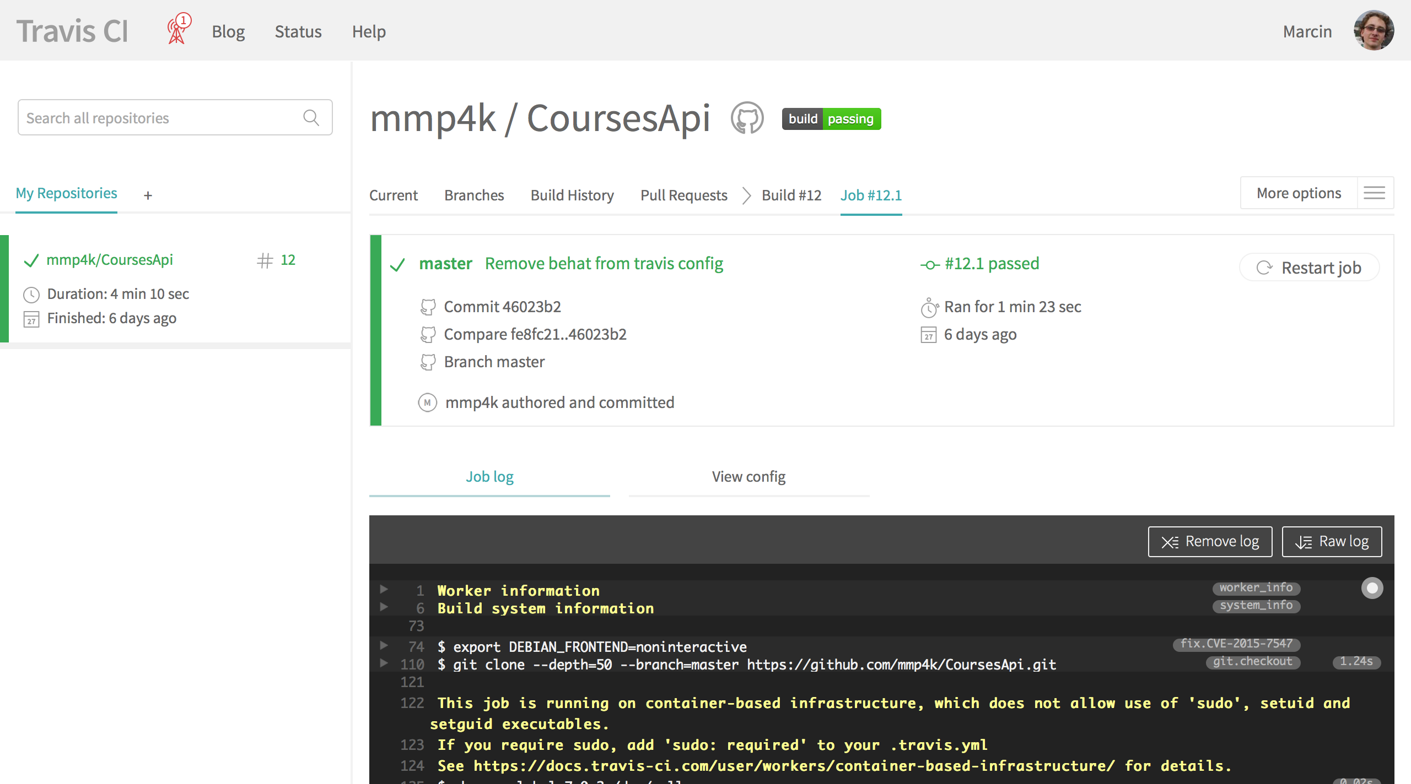This screenshot has height=784, width=1411.
Task: Select mmp4k/CoursesApi in the repository list
Action: [110, 260]
